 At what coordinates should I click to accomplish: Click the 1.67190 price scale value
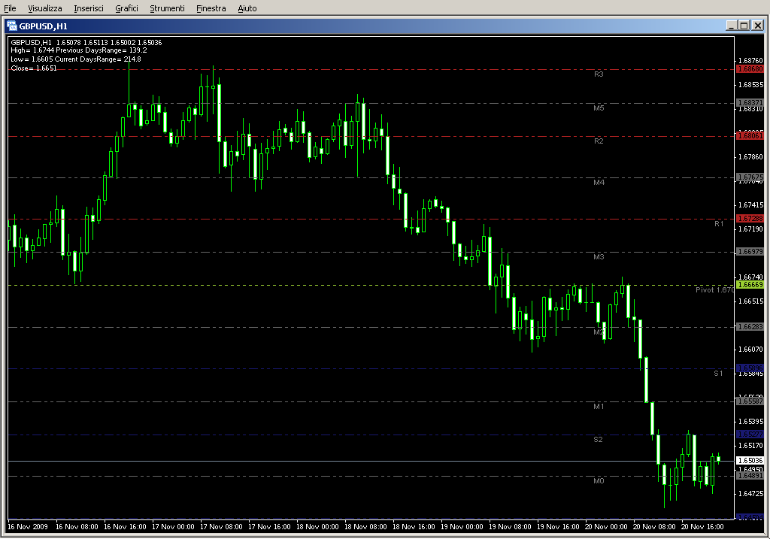coord(751,229)
